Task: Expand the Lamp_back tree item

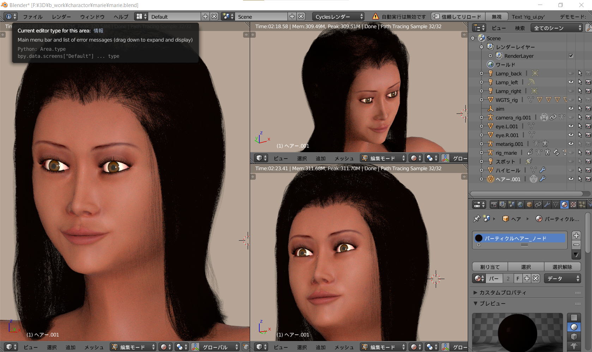Action: tap(482, 73)
